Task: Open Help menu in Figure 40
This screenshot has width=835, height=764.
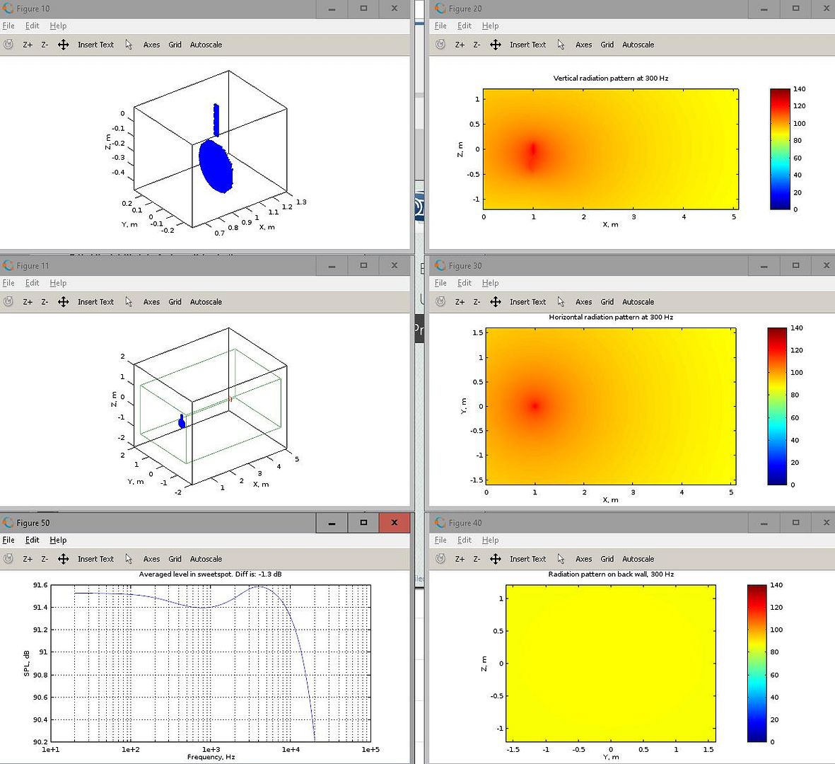Action: tap(490, 540)
